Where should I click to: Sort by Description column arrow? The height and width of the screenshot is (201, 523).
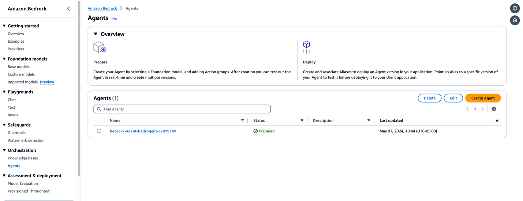pos(369,120)
